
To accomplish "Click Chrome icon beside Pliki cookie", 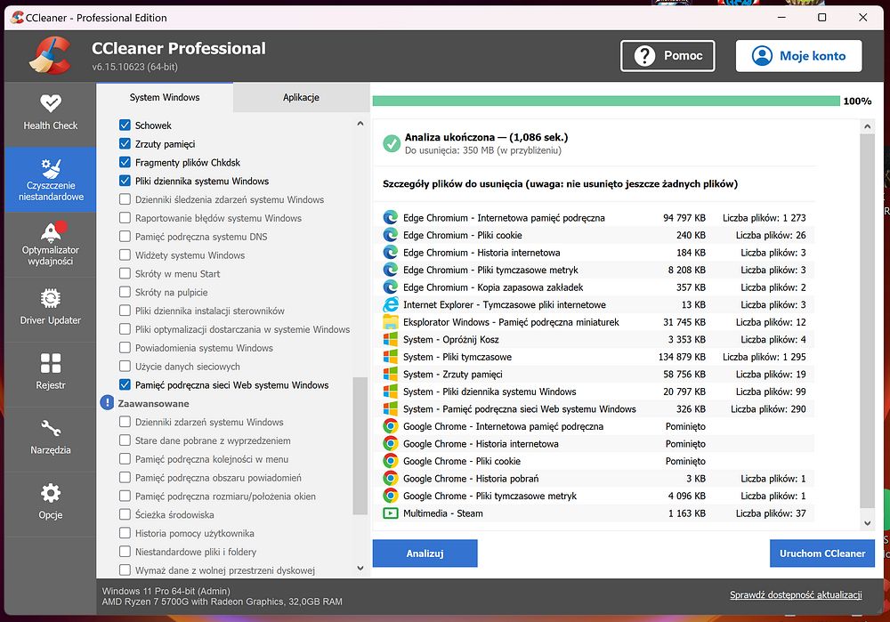I will point(391,461).
